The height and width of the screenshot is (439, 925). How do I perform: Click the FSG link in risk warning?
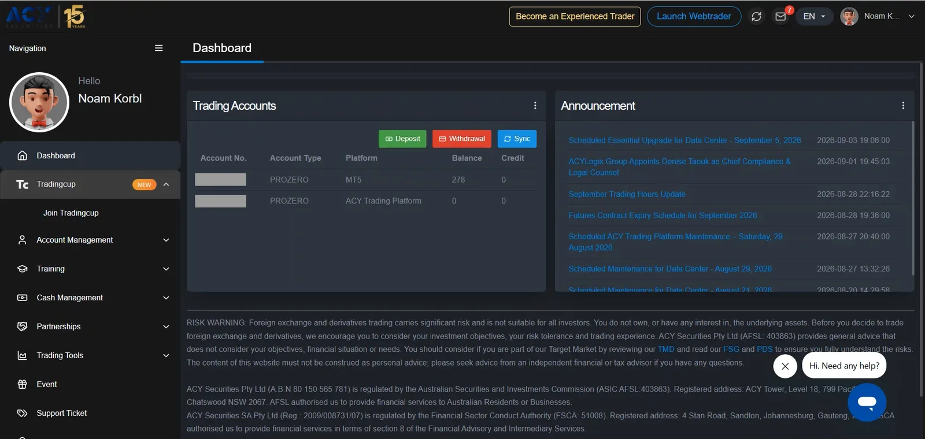(731, 349)
